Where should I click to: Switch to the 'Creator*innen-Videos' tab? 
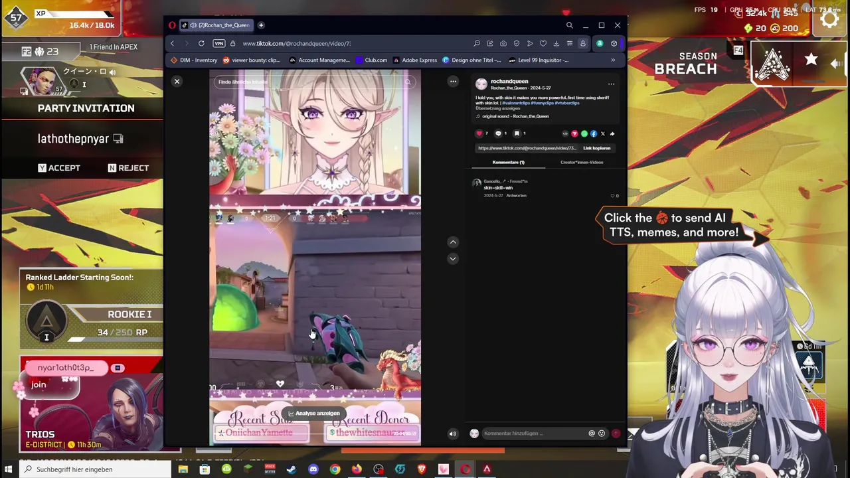pos(582,162)
